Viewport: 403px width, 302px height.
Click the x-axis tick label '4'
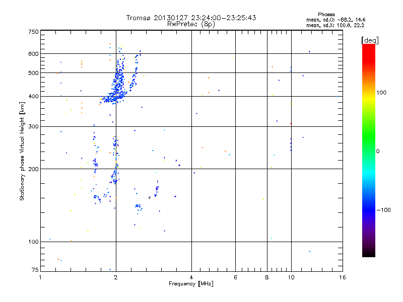click(191, 277)
